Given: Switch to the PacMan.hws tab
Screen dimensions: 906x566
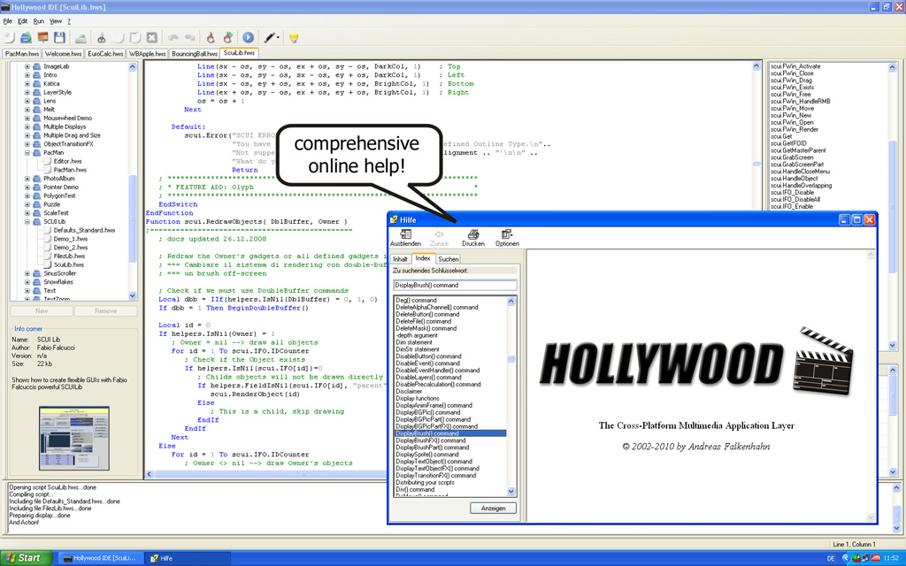Looking at the screenshot, I should (21, 54).
